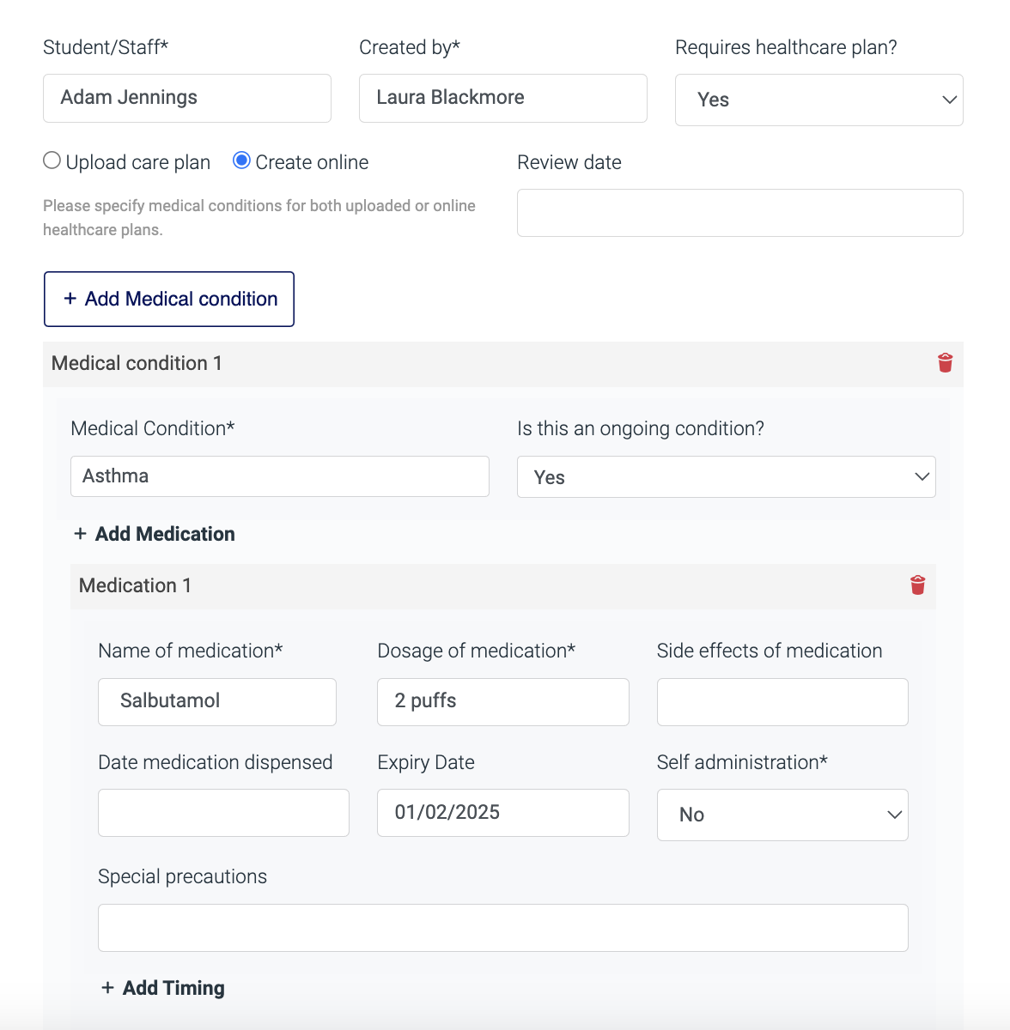Open the Self administration dropdown
The height and width of the screenshot is (1030, 1010).
tap(782, 815)
